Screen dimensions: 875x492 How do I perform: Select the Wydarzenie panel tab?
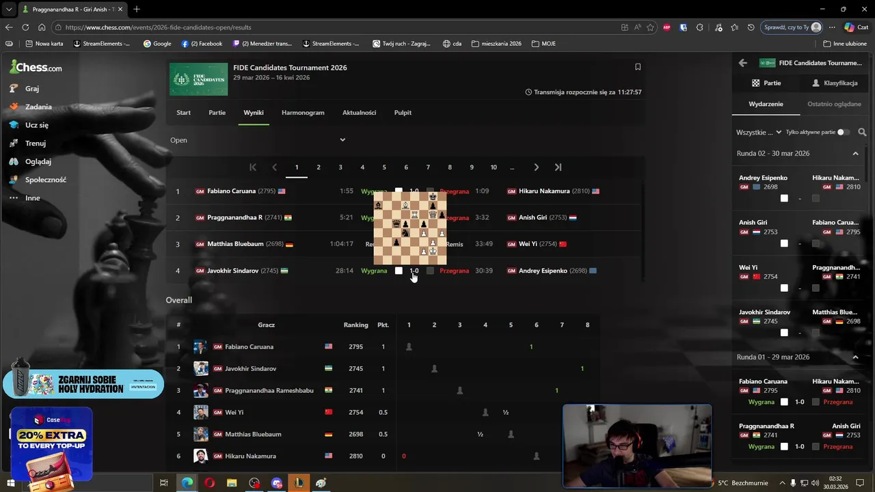(x=766, y=104)
